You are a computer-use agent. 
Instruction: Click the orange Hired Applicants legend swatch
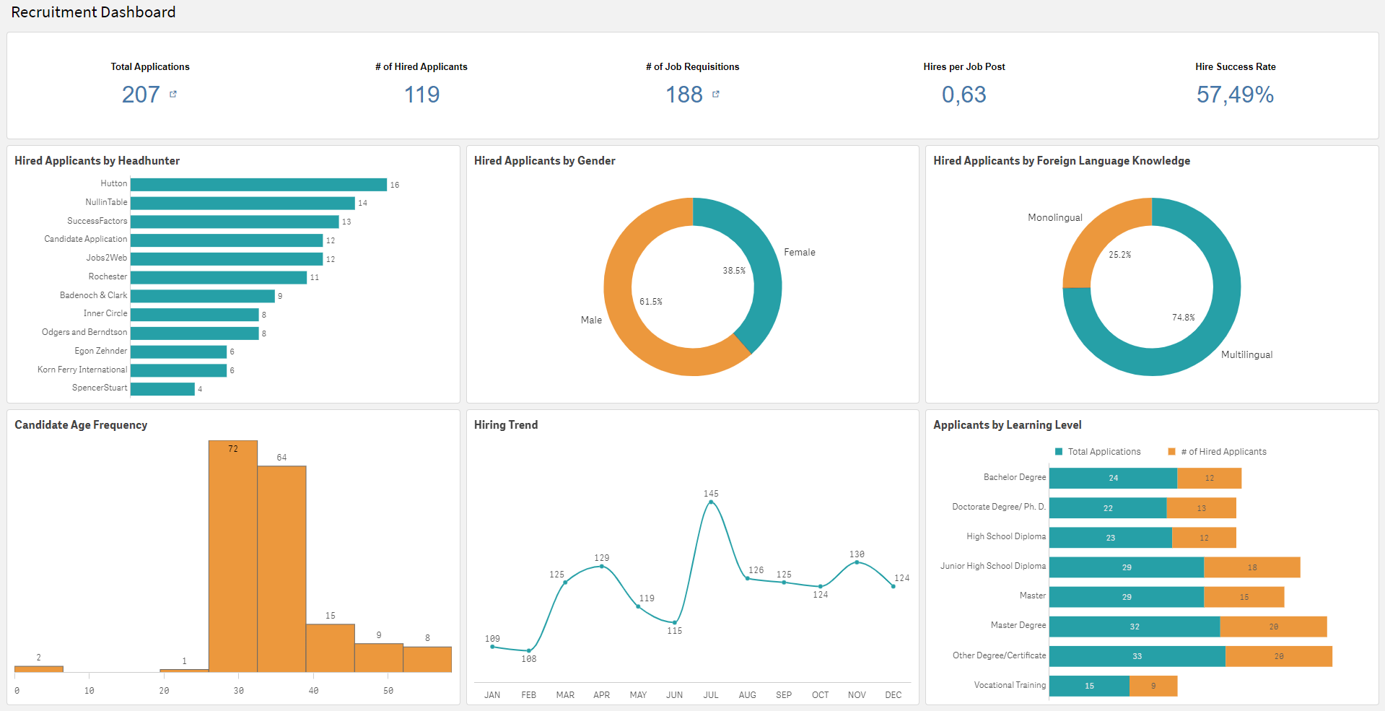1172,452
